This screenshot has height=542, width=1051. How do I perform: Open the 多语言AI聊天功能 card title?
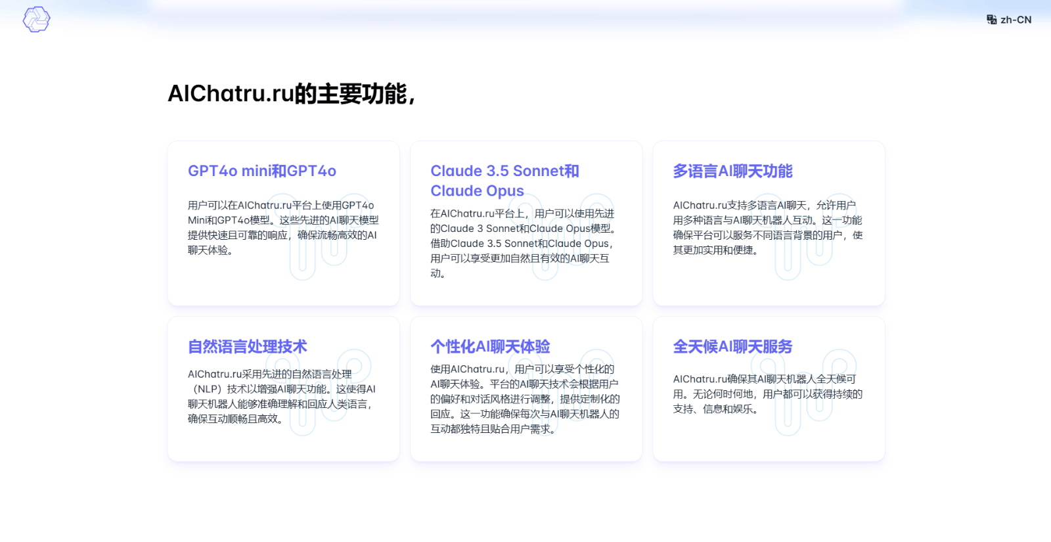[x=732, y=171]
